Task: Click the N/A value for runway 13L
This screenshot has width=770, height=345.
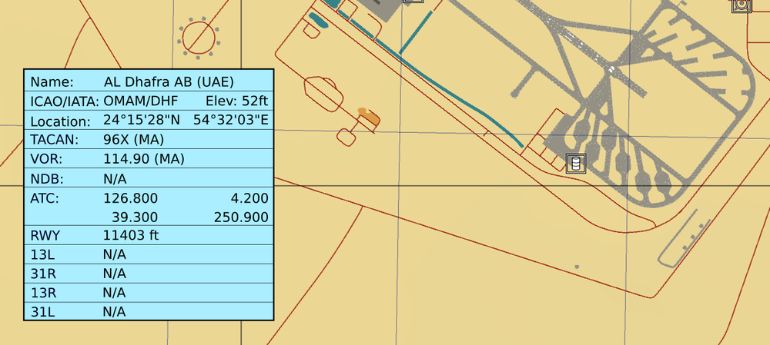Action: click(x=115, y=255)
